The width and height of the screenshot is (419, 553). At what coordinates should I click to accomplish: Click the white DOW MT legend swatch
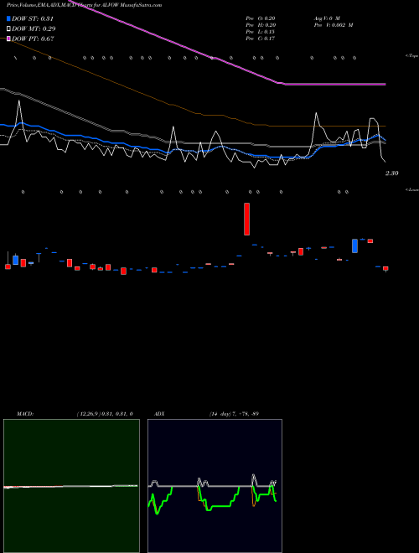[8, 28]
